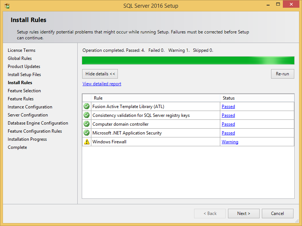
Task: Select Install Setup Files step
Action: (24, 75)
